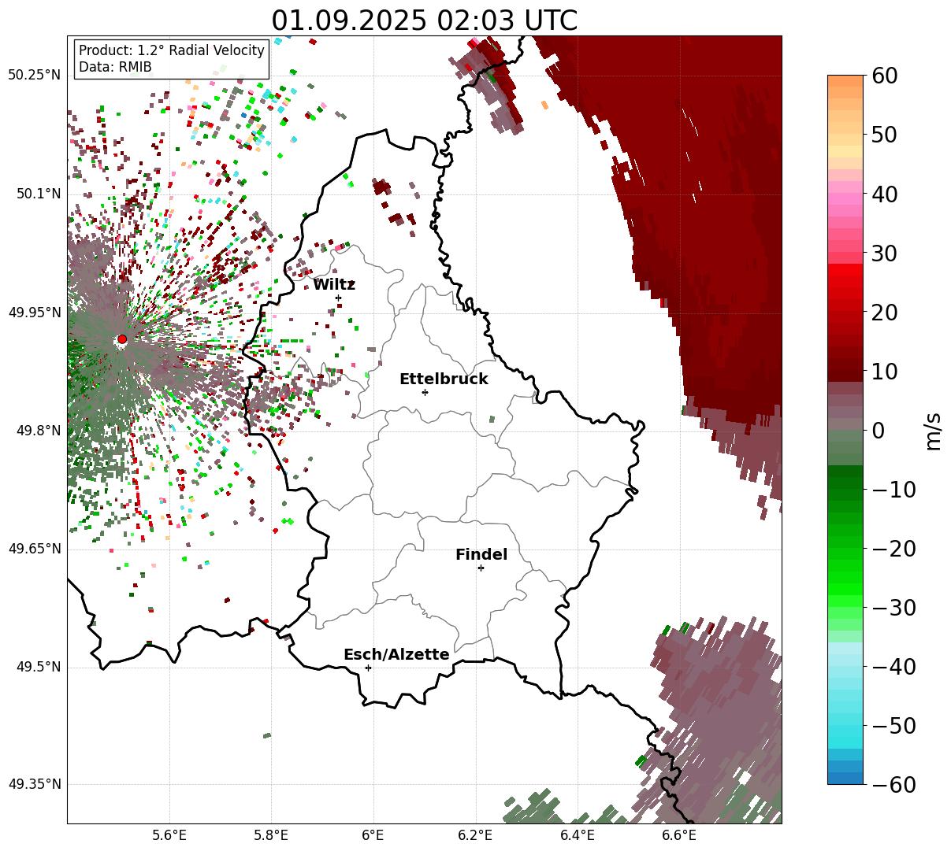The image size is (951, 851).
Task: Click the Findel station label
Action: pyautogui.click(x=481, y=554)
